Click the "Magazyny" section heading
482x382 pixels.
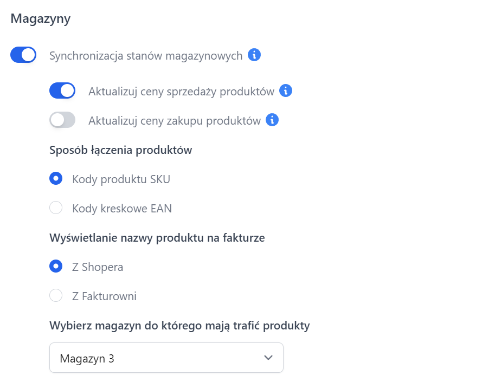click(39, 18)
